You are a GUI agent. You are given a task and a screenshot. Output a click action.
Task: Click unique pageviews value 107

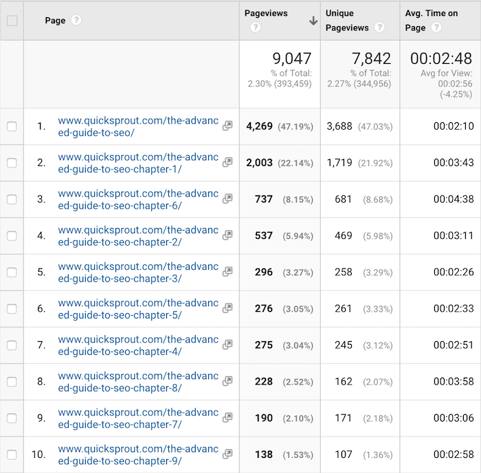tap(344, 454)
